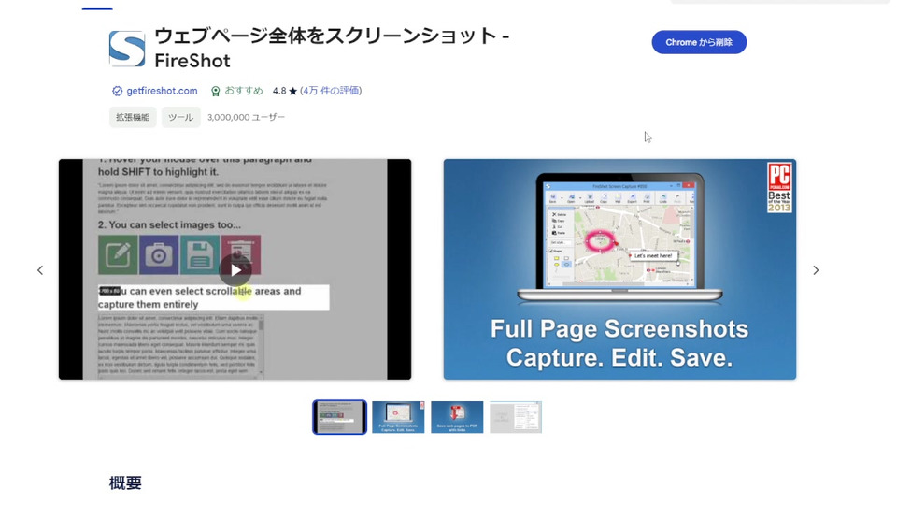The height and width of the screenshot is (505, 897).
Task: Select the first video thumbnail
Action: coord(340,417)
